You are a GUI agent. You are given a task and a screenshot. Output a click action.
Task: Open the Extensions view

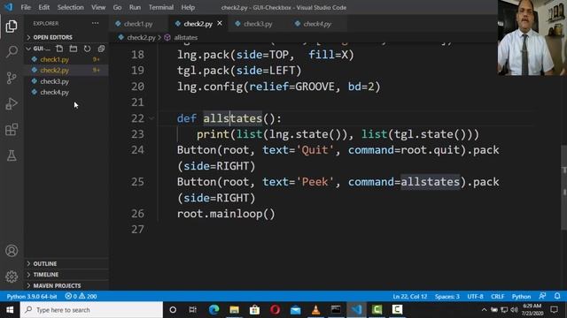(x=12, y=130)
